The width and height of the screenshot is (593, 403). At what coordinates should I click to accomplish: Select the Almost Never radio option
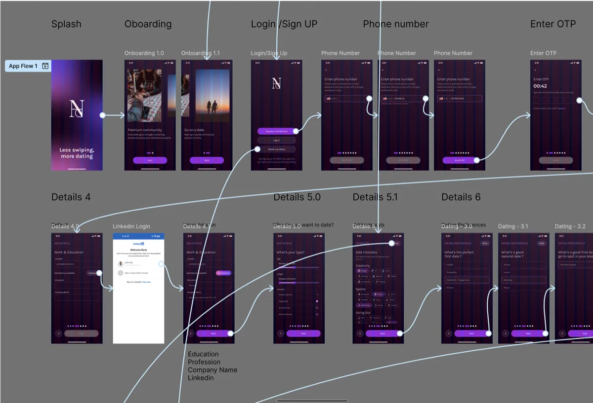(x=317, y=314)
